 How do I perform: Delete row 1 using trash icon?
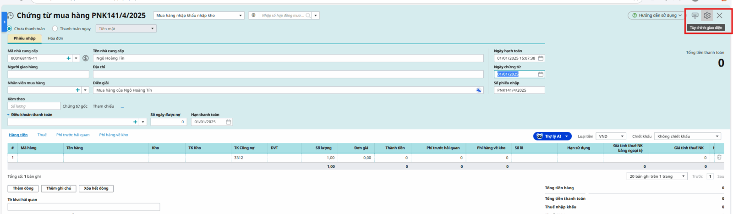pyautogui.click(x=719, y=157)
